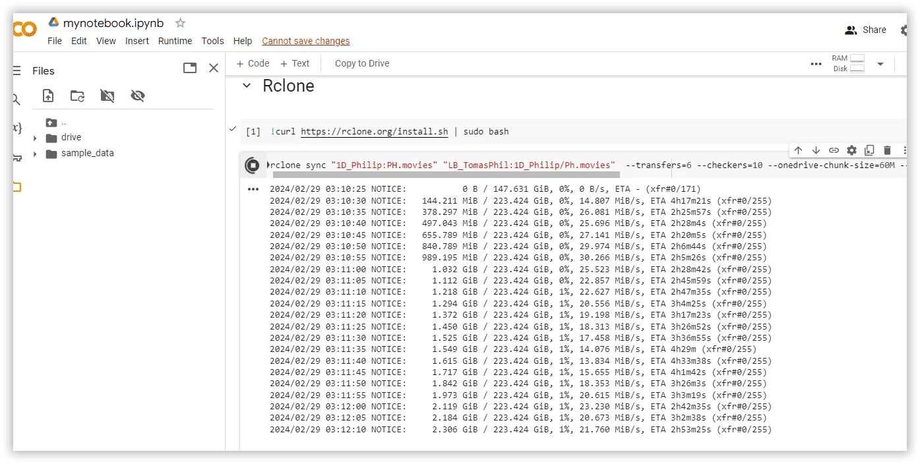Click the 'Cannot save changes' link
This screenshot has width=920, height=464.
306,41
